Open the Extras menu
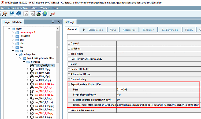201x119 pixels. pyautogui.click(x=34, y=8)
